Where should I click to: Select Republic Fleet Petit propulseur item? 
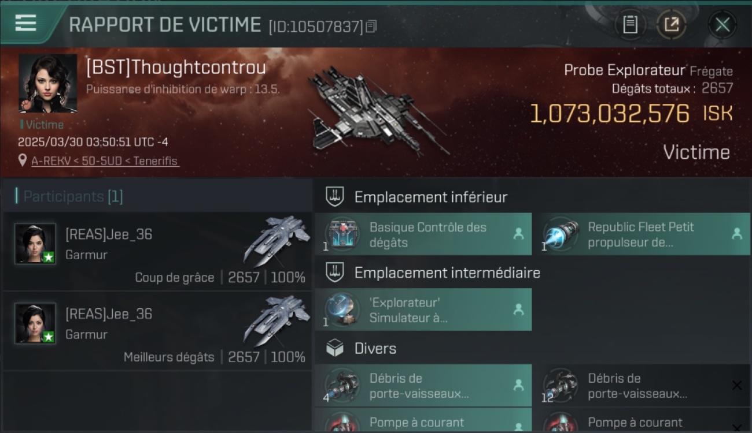[x=641, y=234]
